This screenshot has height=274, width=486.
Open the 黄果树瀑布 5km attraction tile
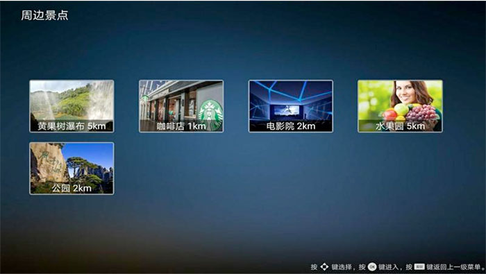[72, 106]
